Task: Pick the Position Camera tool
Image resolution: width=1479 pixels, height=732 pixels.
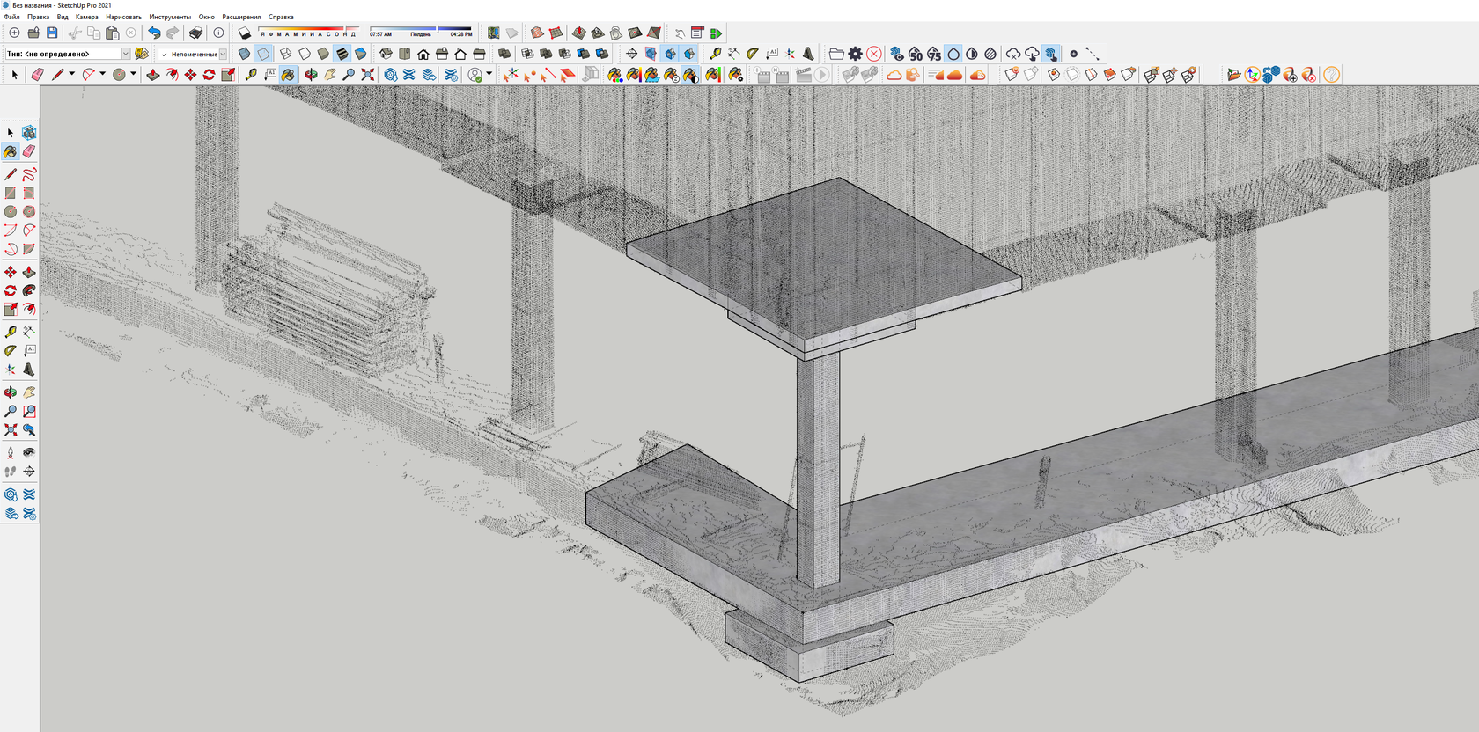Action: [x=11, y=452]
